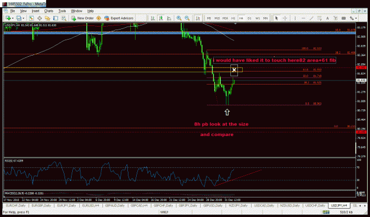Select the vertical line drawing tool

[x=295, y=18]
